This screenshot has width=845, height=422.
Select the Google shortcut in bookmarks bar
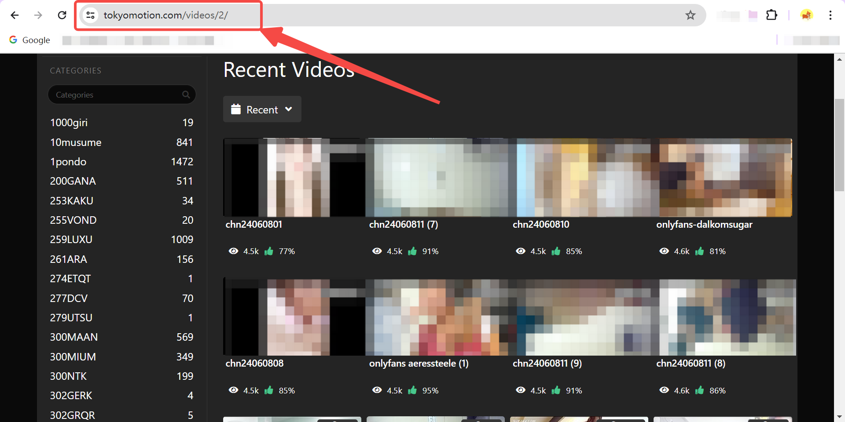coord(29,40)
